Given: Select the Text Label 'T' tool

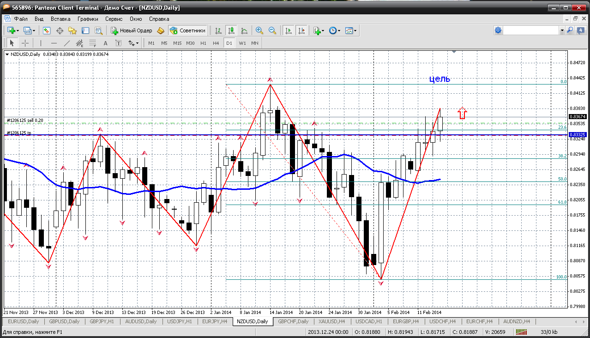Looking at the screenshot, I should coord(118,43).
